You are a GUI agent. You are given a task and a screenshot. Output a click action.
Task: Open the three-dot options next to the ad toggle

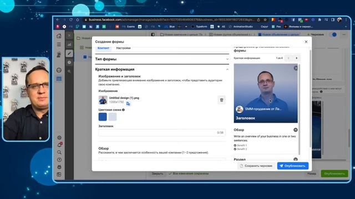(344, 34)
